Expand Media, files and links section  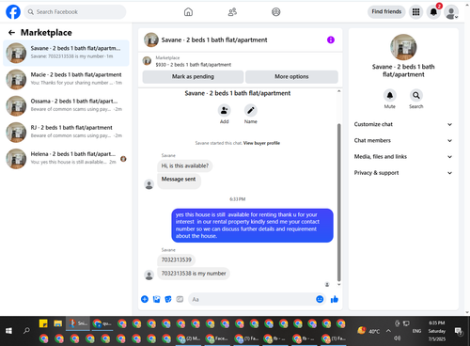(x=403, y=157)
